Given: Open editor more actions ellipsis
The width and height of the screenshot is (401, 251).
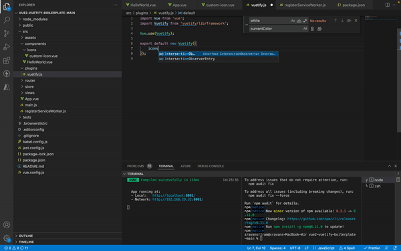Looking at the screenshot, I should (x=394, y=5).
